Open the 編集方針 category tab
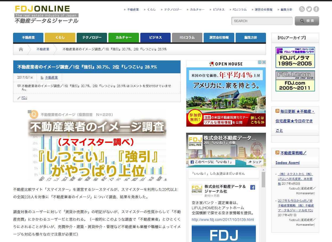The width and height of the screenshot is (332, 242). click(251, 38)
